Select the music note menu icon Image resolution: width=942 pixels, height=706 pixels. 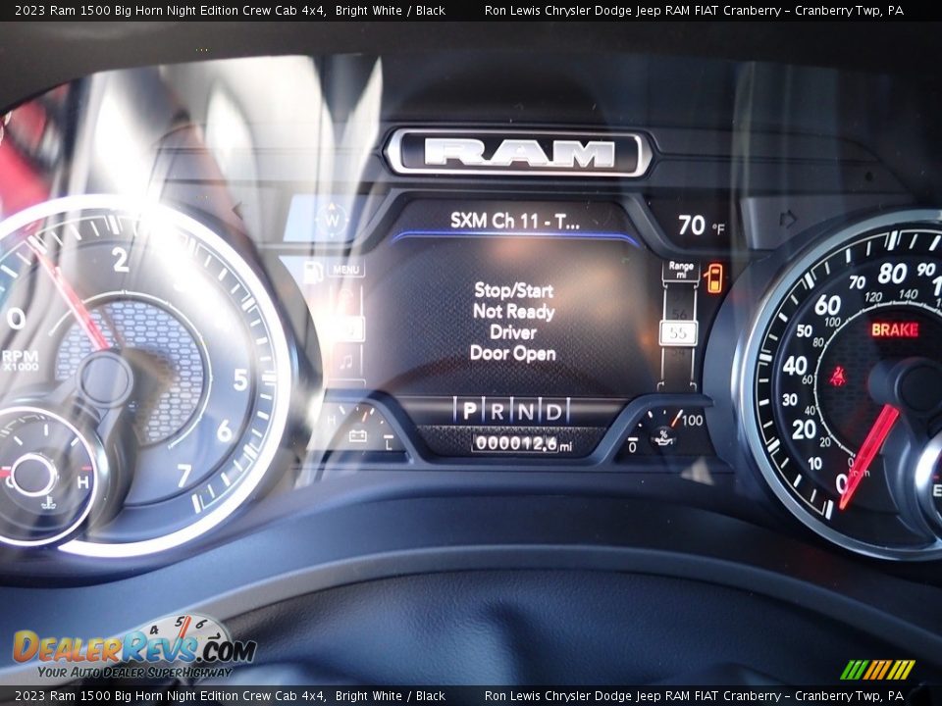point(346,362)
